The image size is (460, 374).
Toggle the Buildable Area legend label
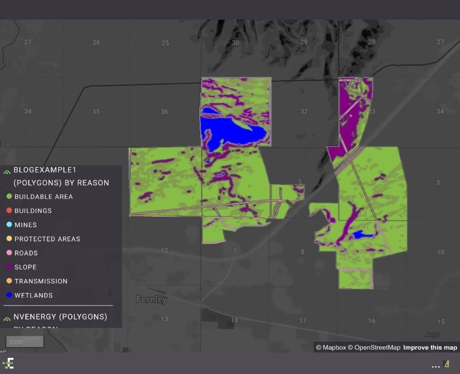click(44, 197)
